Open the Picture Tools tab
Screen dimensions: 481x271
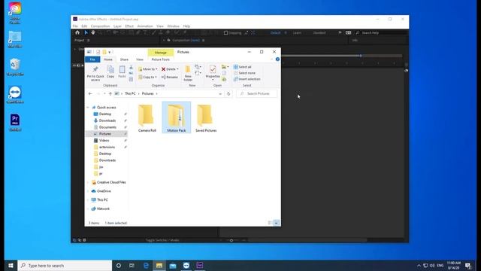click(160, 59)
